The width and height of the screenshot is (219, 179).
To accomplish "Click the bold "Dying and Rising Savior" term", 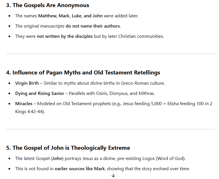I will [x=40, y=93].
